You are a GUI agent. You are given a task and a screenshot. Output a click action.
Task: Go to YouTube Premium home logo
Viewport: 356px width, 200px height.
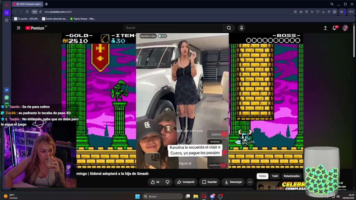pos(35,28)
